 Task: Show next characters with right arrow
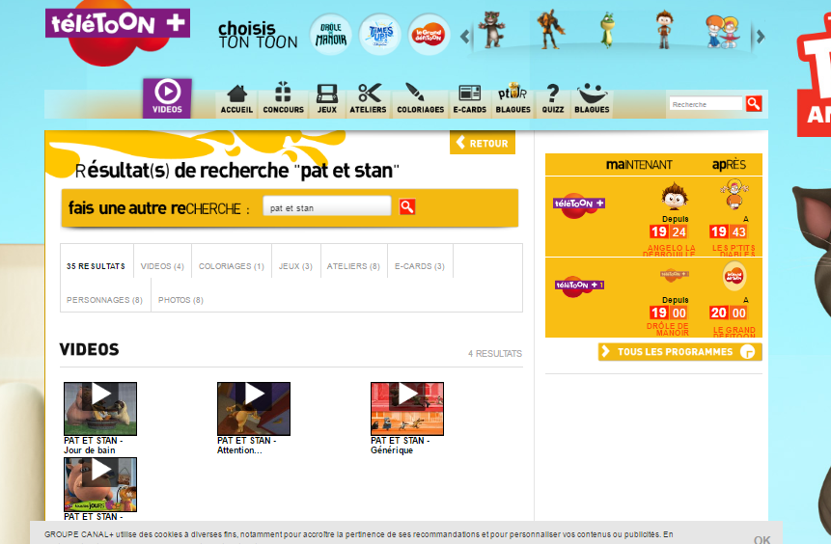[761, 37]
